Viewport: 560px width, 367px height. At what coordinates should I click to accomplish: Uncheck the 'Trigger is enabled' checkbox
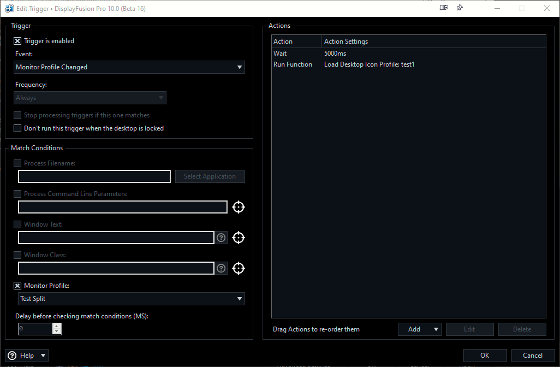click(x=17, y=41)
